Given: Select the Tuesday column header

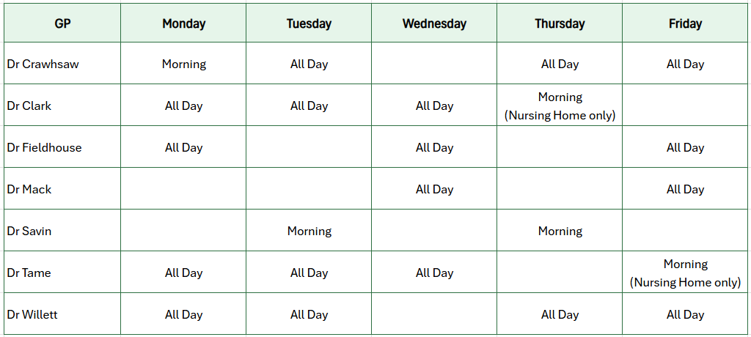Looking at the screenshot, I should tap(309, 23).
